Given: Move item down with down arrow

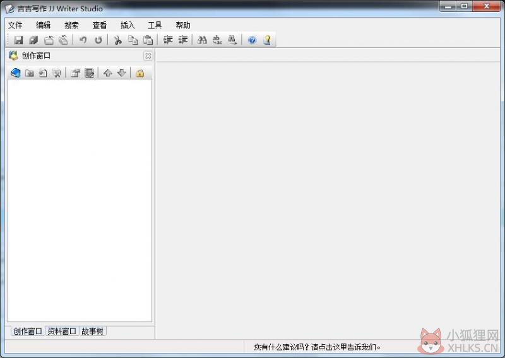Looking at the screenshot, I should click(x=121, y=73).
